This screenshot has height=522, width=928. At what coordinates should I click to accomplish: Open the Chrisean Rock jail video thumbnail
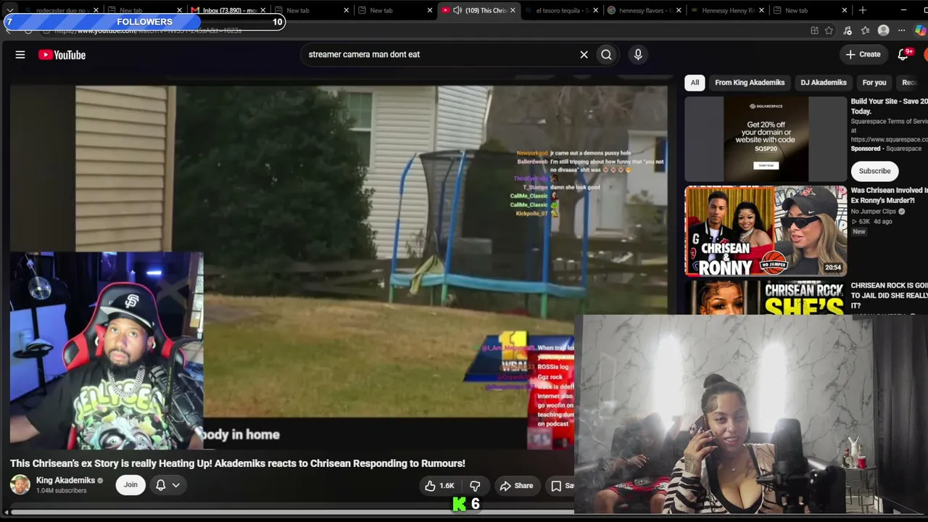click(766, 298)
